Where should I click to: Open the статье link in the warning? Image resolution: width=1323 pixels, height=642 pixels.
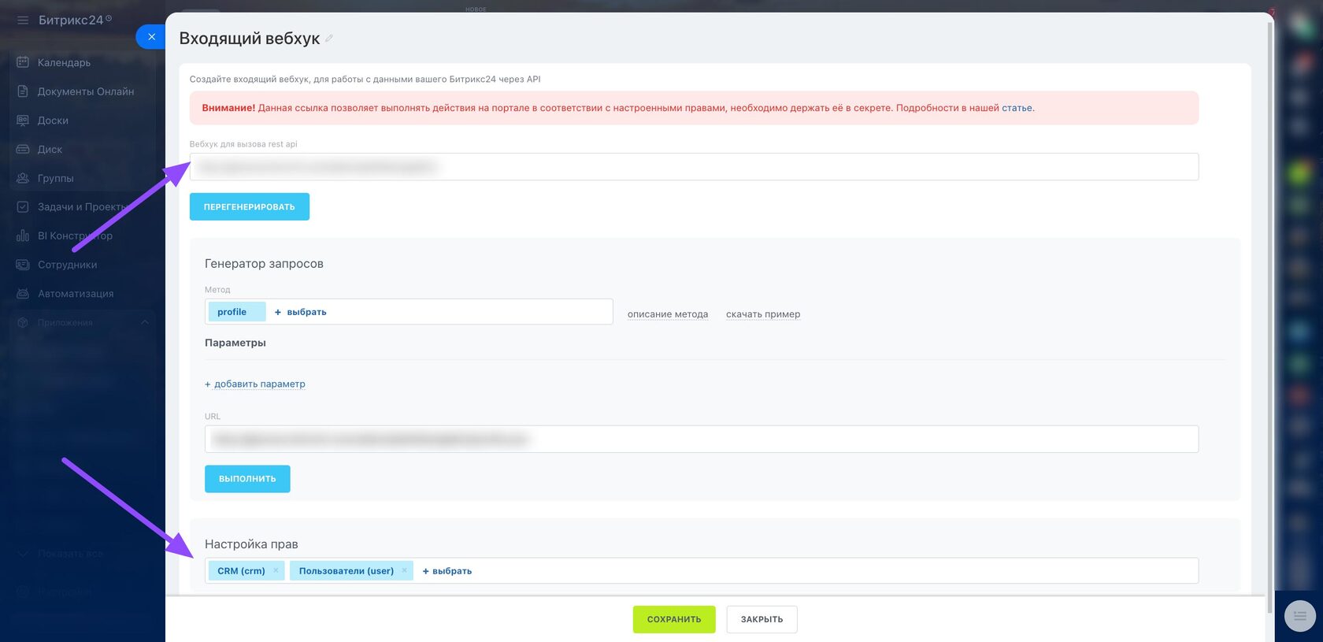pos(1017,108)
